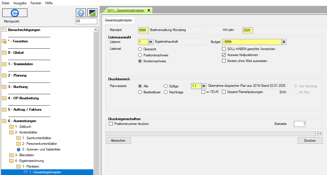Uncheck Ausweis Nullpositionen checkbox

coord(224,55)
